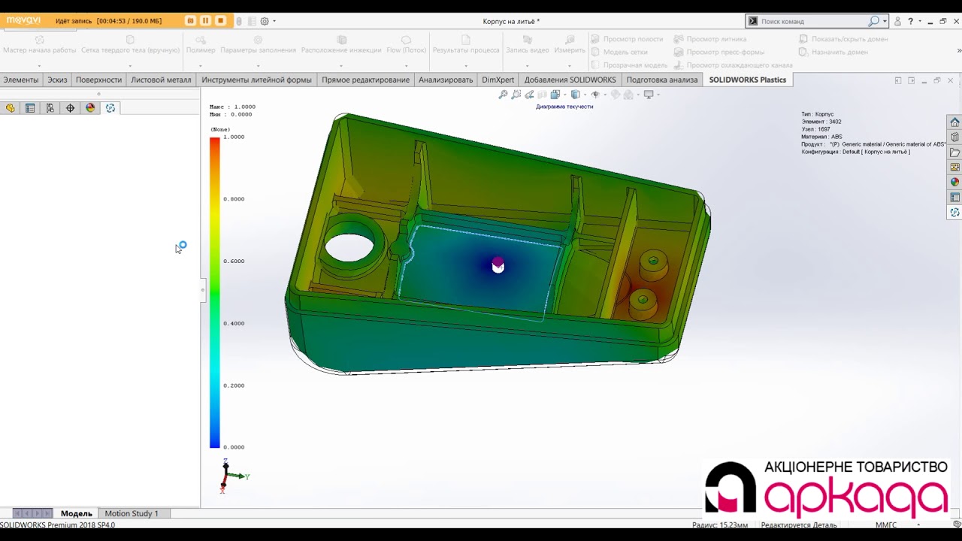This screenshot has height=541, width=962.
Task: Open the SOLIDWORKS Plastics manager tab
Action: point(110,108)
